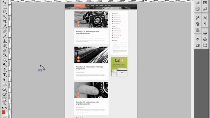Screen dimensions: 210x118
Task: Open the Paragraph panel
Action: pyautogui.click(x=205, y=24)
